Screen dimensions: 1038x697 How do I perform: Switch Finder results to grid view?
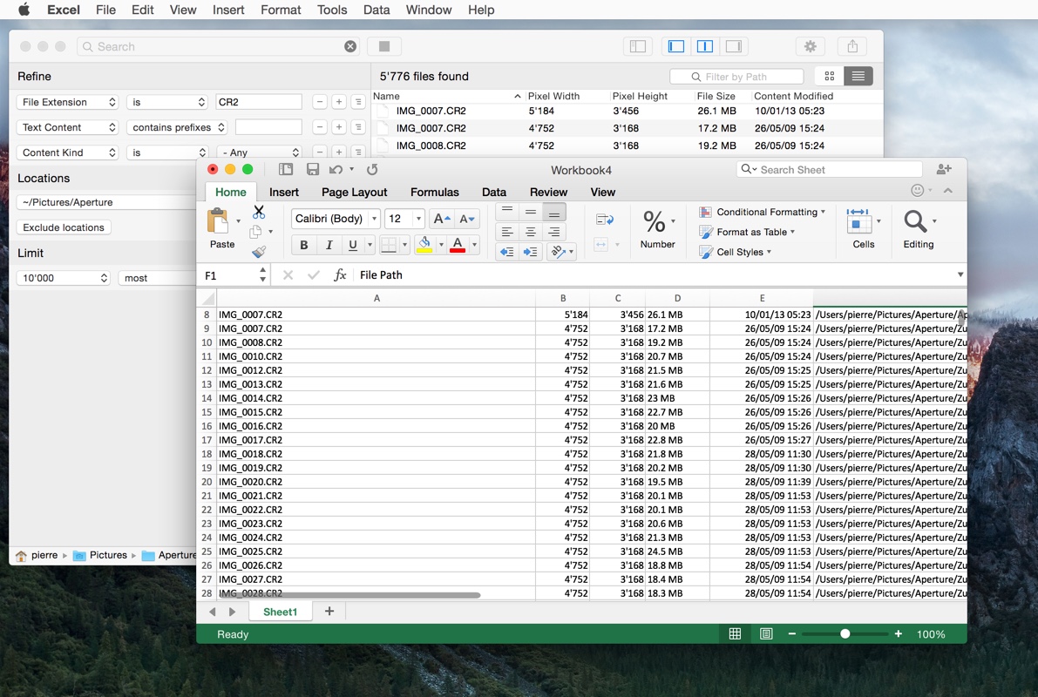point(829,76)
